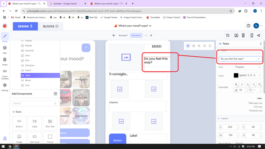Bookmark this page star icon
The height and width of the screenshot is (149, 265).
point(231,11)
